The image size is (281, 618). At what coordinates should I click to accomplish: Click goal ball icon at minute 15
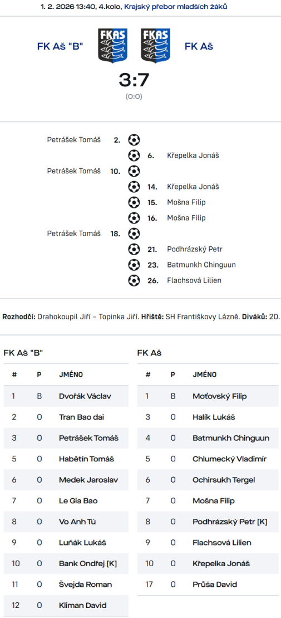point(134,202)
